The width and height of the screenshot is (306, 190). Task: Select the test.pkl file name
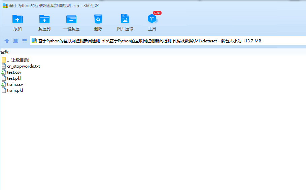pyautogui.click(x=14, y=78)
